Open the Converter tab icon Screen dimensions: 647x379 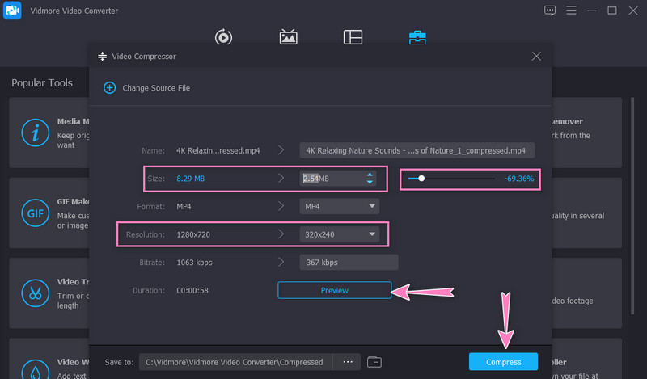pyautogui.click(x=223, y=37)
